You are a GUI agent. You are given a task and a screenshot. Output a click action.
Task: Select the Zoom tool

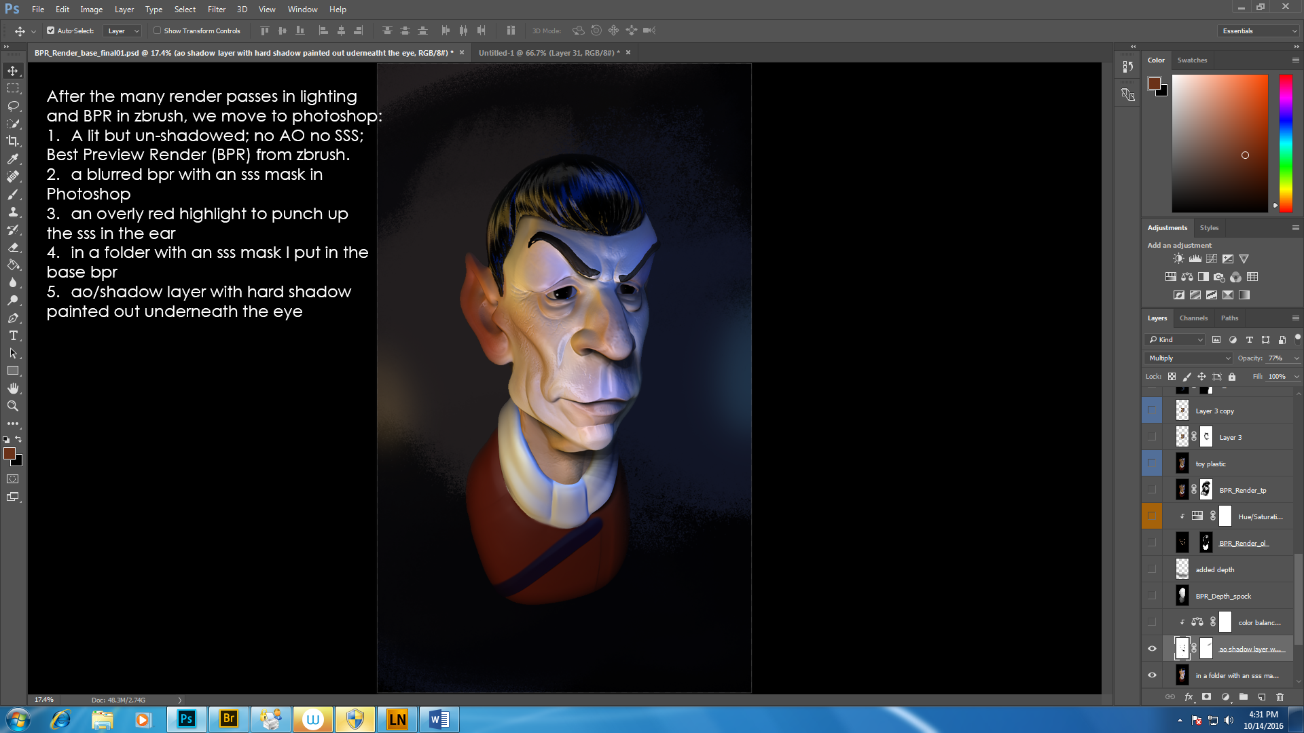tap(13, 406)
